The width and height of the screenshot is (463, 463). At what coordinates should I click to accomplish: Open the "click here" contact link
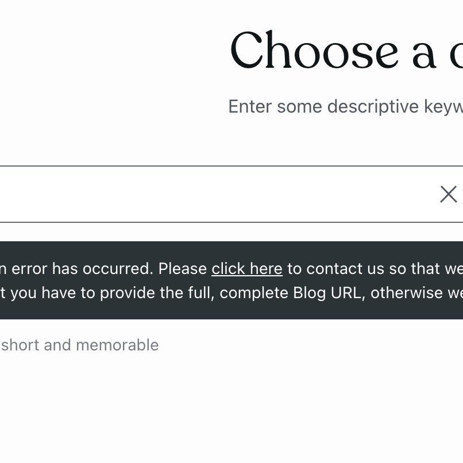point(247,269)
